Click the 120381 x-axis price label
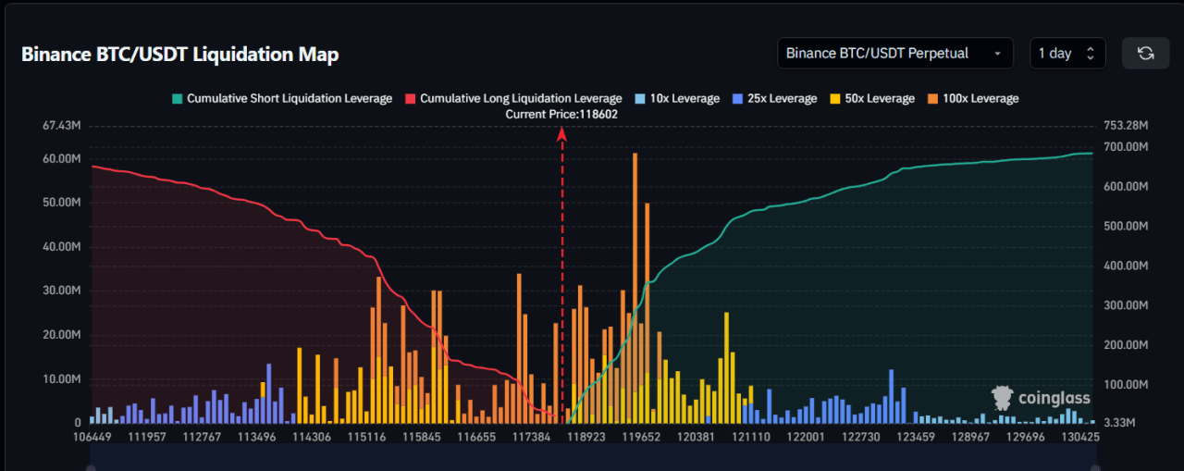 point(697,436)
